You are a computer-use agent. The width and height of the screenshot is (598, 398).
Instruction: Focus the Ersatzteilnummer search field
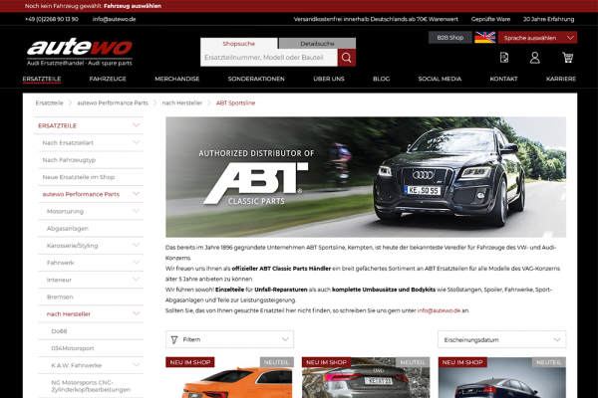point(269,58)
